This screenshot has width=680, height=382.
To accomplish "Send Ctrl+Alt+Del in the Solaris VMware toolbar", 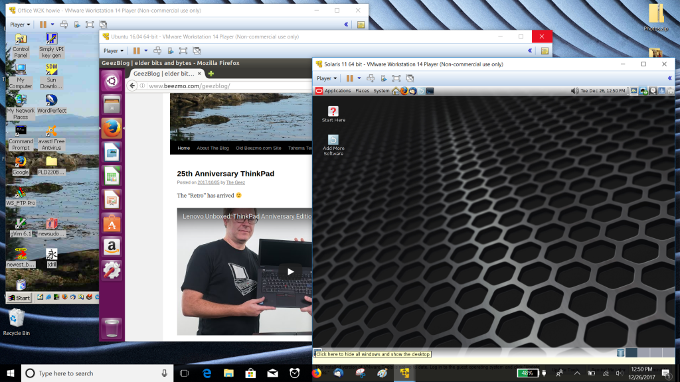I will coord(371,78).
